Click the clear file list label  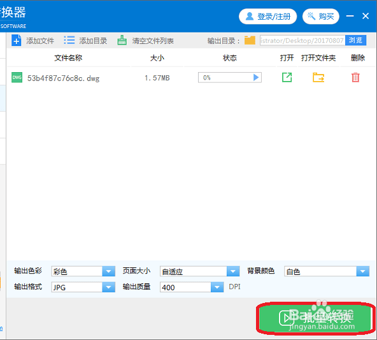[153, 41]
